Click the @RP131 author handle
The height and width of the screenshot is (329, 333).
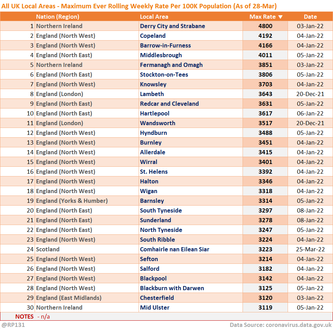coord(13,325)
